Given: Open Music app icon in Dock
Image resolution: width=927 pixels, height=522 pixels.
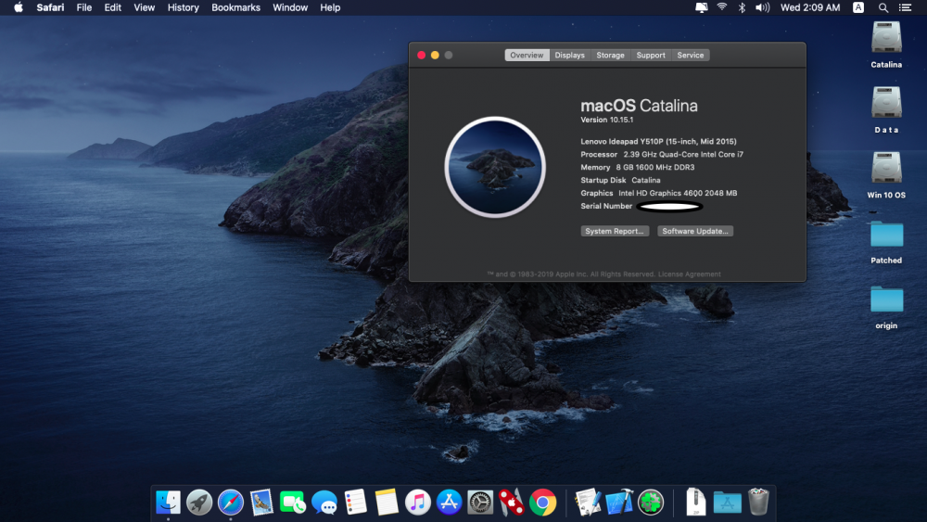Looking at the screenshot, I should tap(418, 503).
